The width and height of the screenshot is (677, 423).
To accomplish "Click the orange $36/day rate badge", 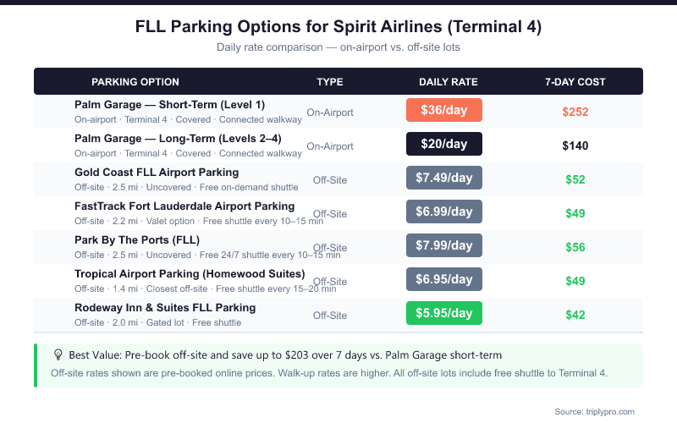I will pos(444,111).
